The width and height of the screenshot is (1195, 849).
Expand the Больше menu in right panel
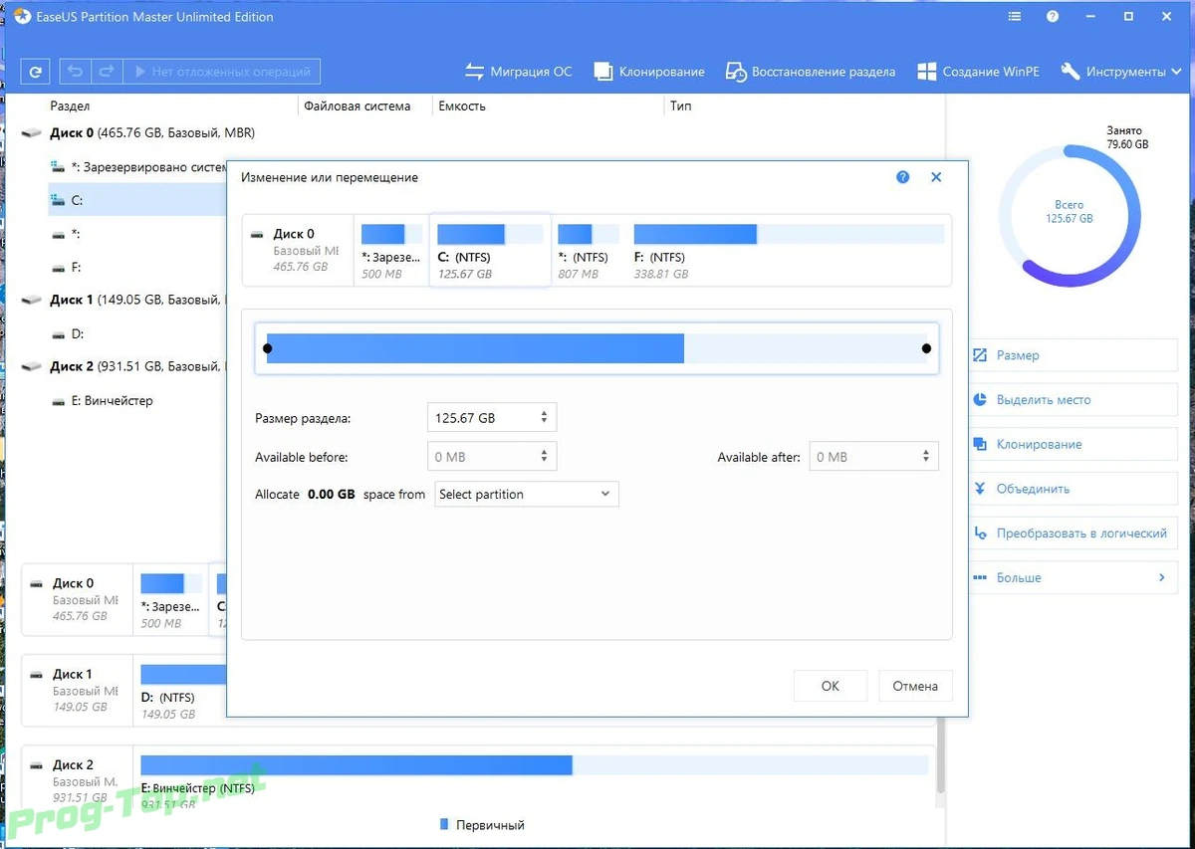(x=1073, y=577)
